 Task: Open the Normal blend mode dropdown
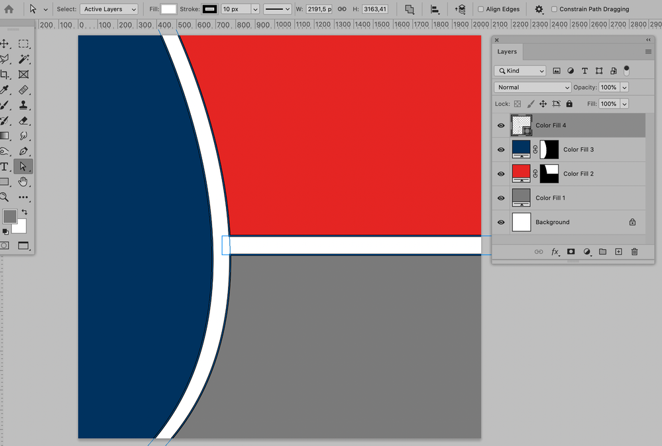tap(532, 87)
